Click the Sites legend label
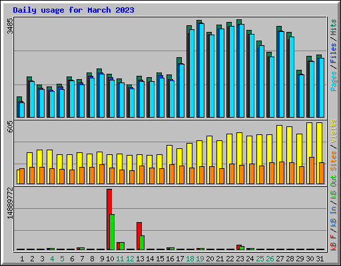Image resolution: width=341 pixels, height=266 pixels. pyautogui.click(x=334, y=161)
